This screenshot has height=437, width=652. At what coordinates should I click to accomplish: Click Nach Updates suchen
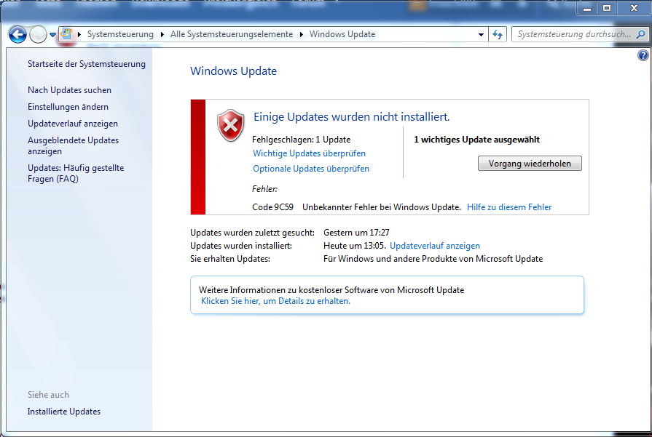pos(69,90)
